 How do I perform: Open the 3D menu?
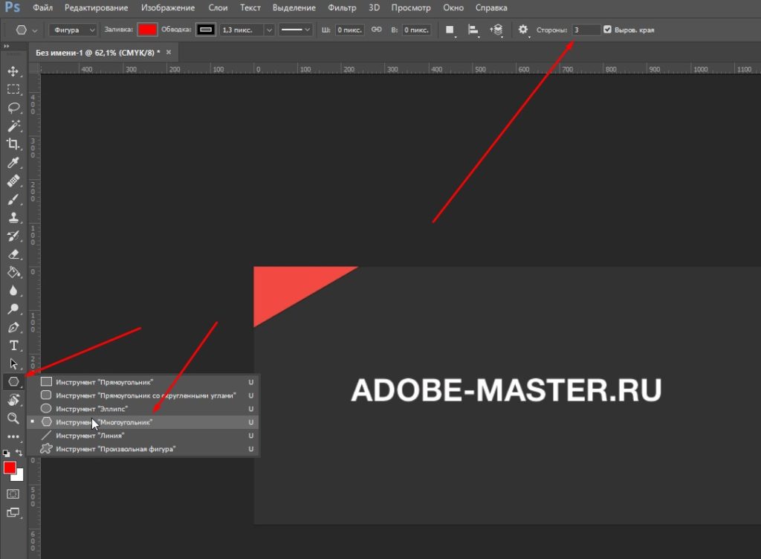pos(374,7)
